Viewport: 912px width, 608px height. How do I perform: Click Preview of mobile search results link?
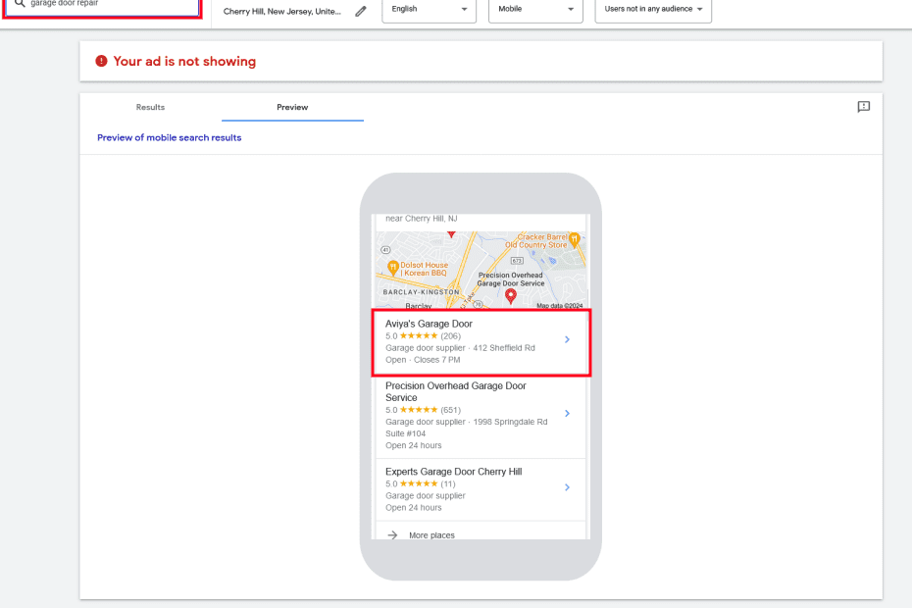coord(170,138)
